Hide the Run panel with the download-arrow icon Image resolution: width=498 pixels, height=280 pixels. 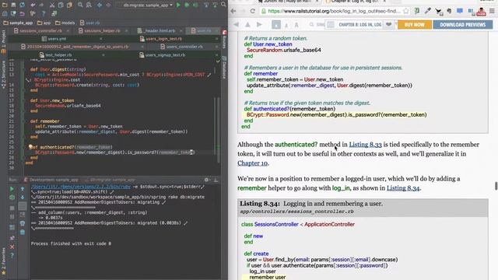click(216, 180)
